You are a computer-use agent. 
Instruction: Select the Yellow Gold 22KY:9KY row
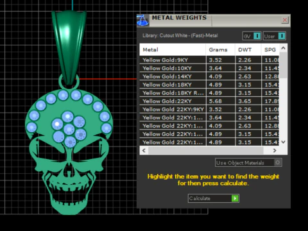(209, 109)
